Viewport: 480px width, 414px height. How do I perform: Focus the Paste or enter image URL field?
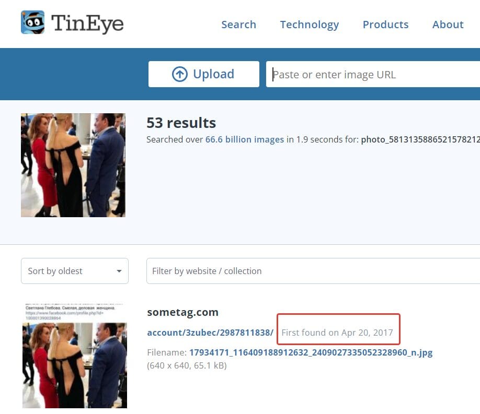[x=373, y=74]
